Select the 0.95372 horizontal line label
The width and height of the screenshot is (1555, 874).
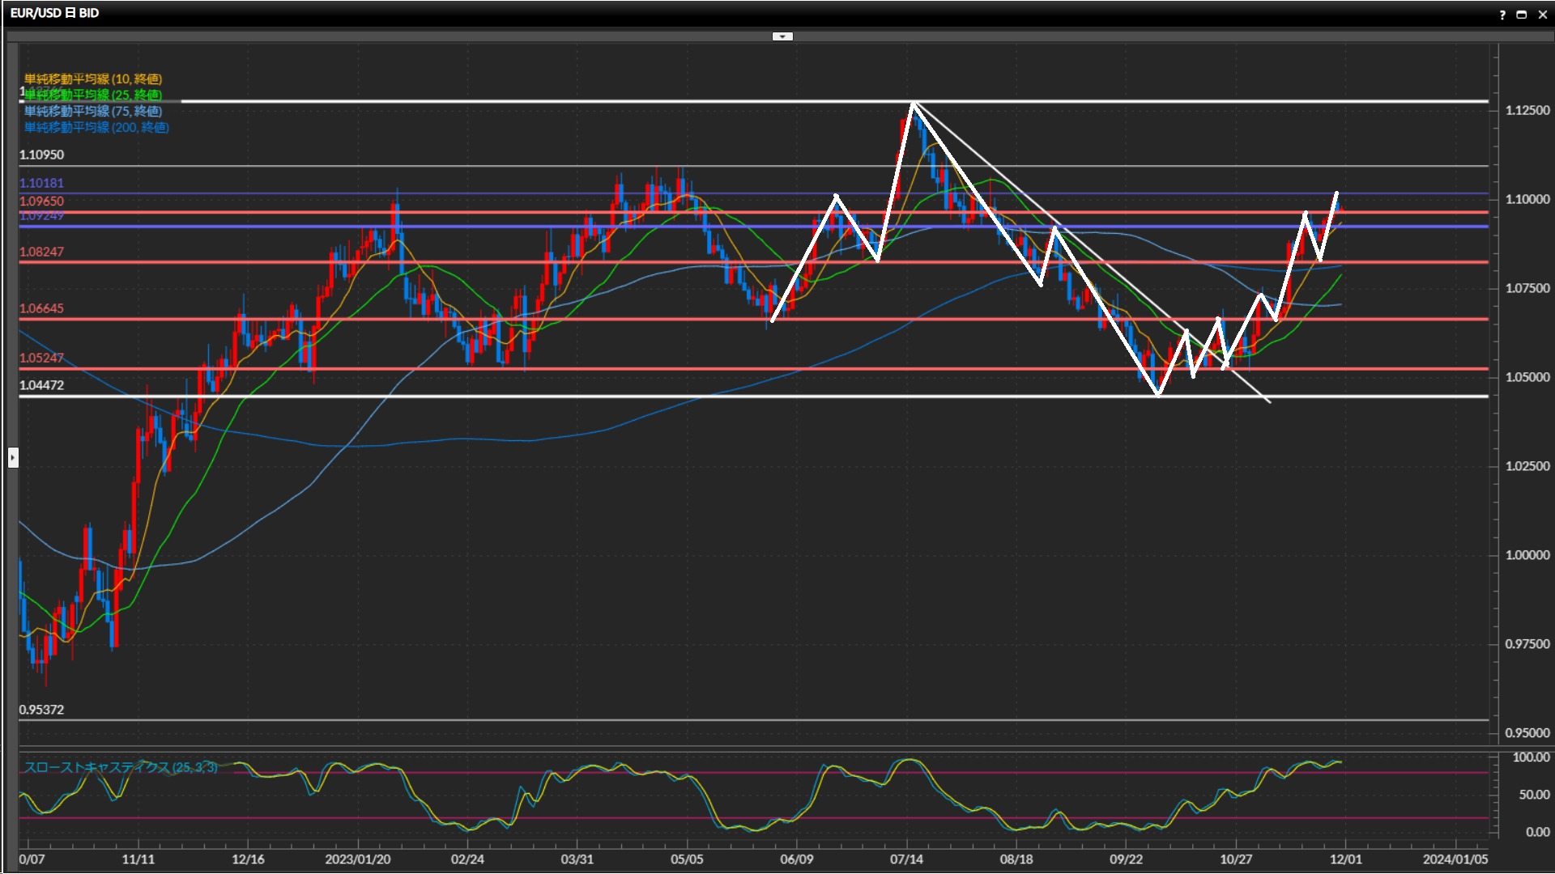41,710
